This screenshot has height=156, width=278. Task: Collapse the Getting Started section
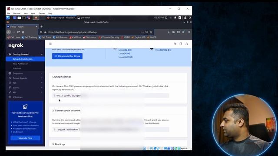click(25, 54)
